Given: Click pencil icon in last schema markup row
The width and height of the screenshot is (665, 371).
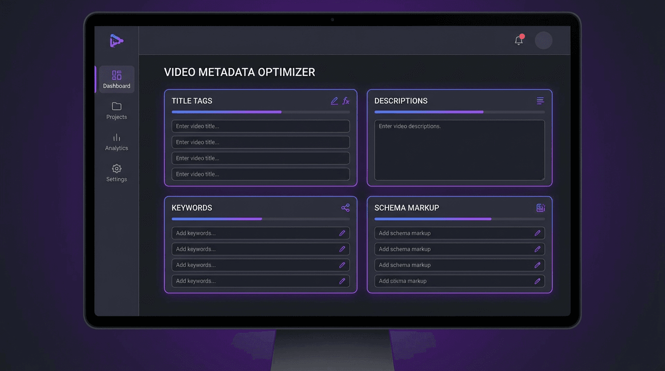Looking at the screenshot, I should [537, 281].
